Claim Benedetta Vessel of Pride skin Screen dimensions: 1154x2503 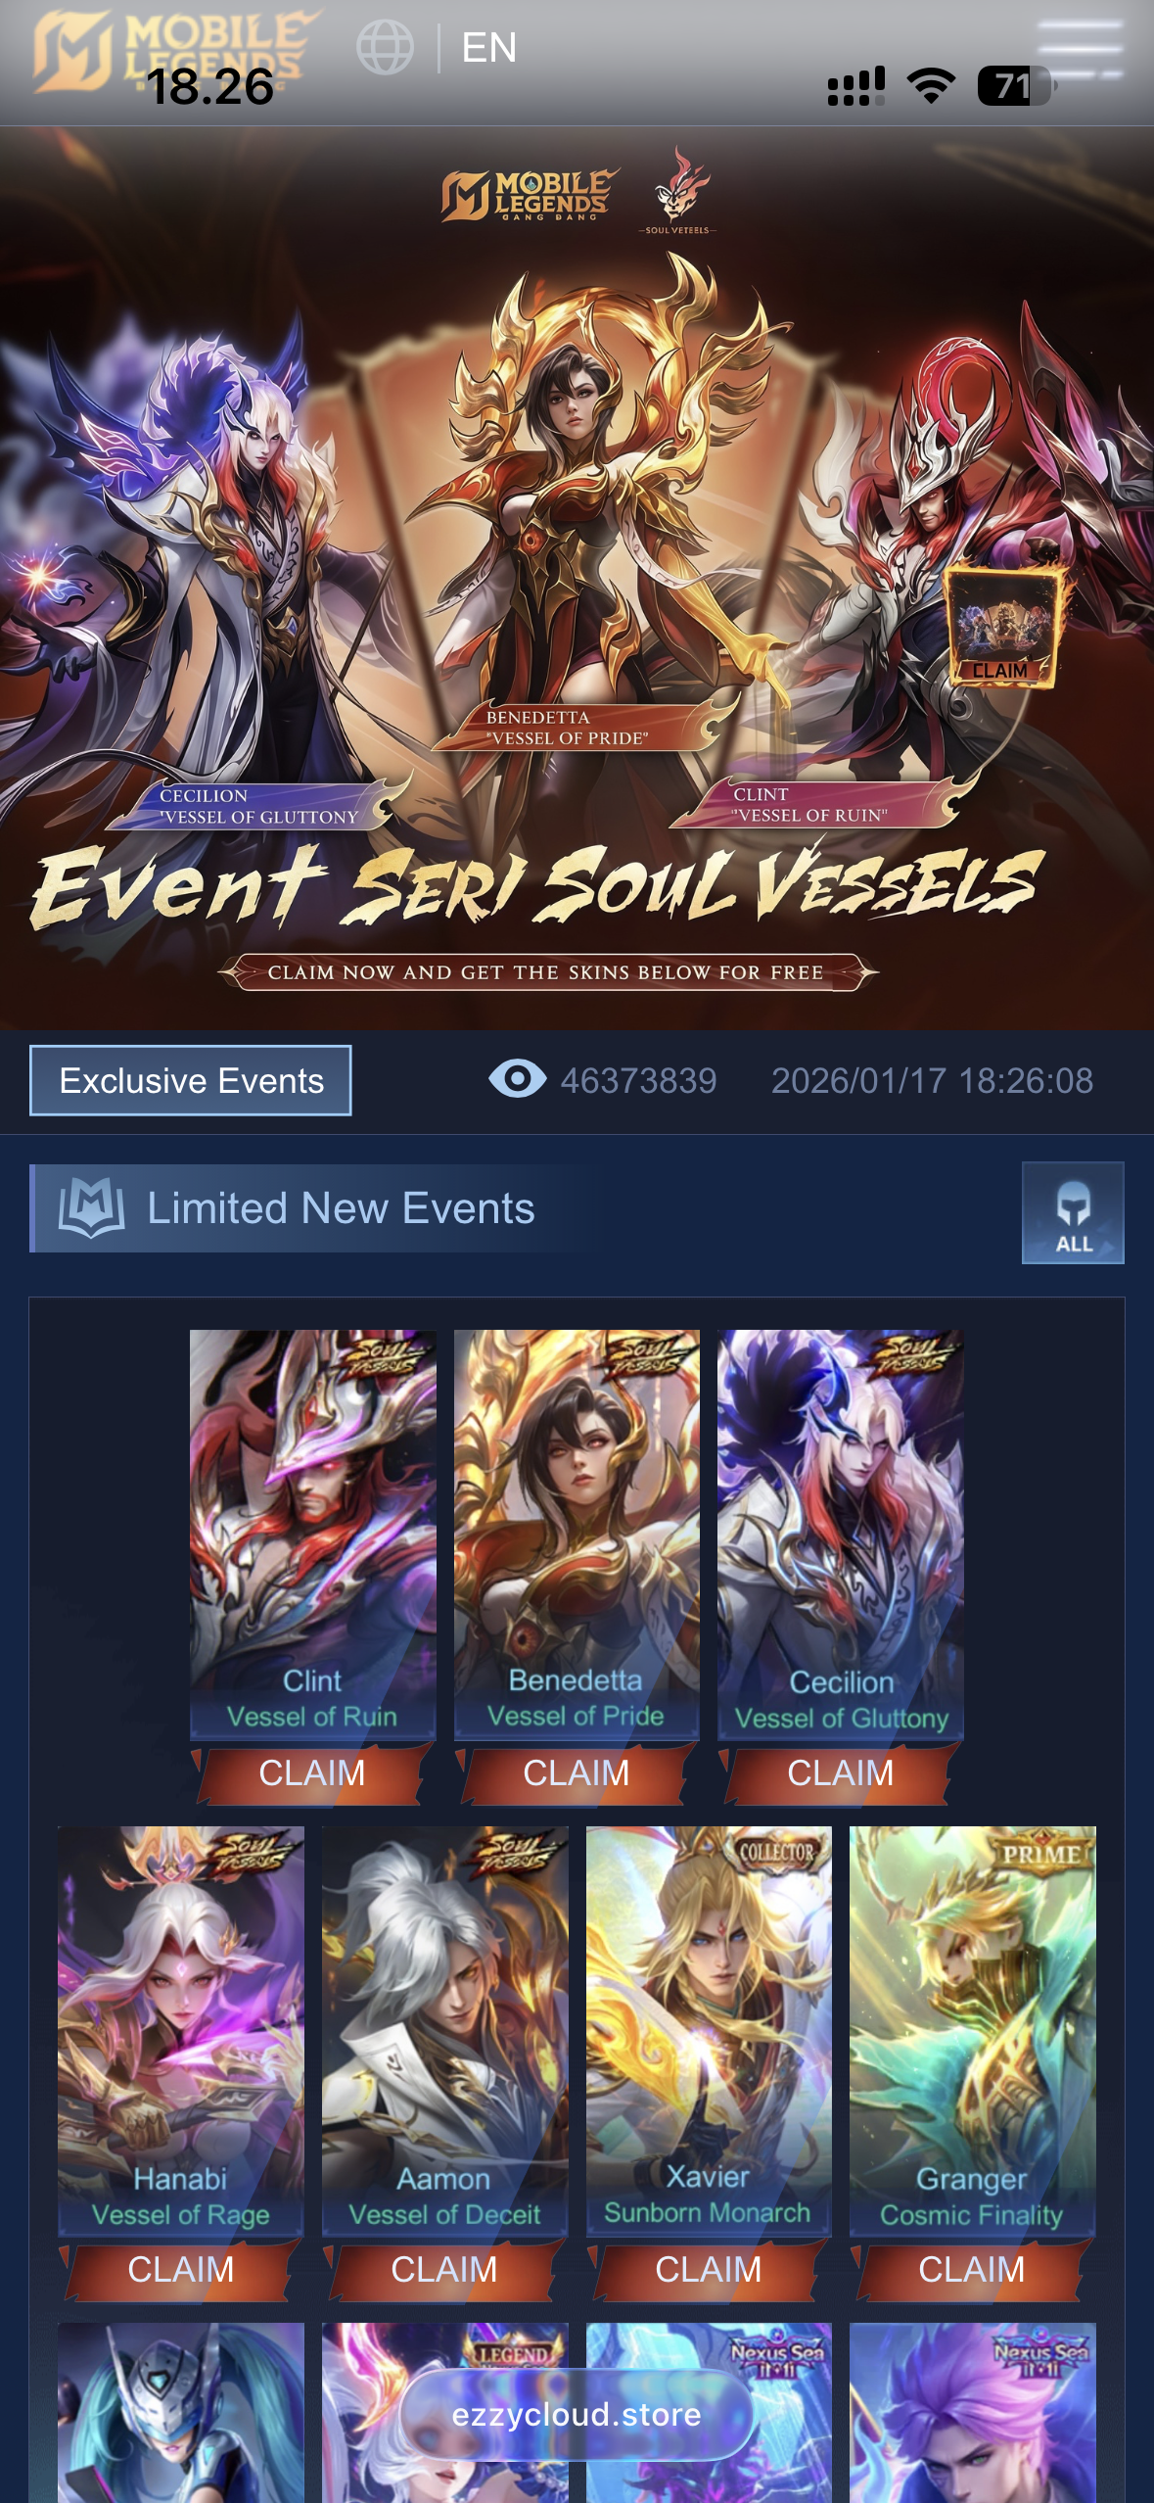577,1772
